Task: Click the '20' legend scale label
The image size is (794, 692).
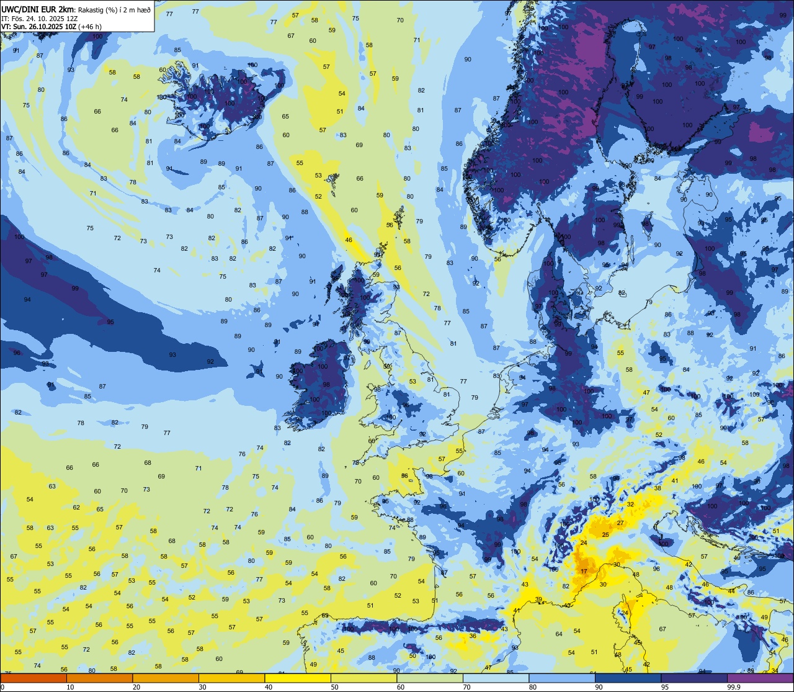Action: click(x=136, y=687)
